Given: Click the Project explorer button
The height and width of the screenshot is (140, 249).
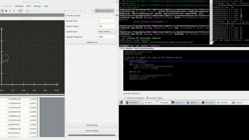Looking at the screenshot, I should [104, 11].
